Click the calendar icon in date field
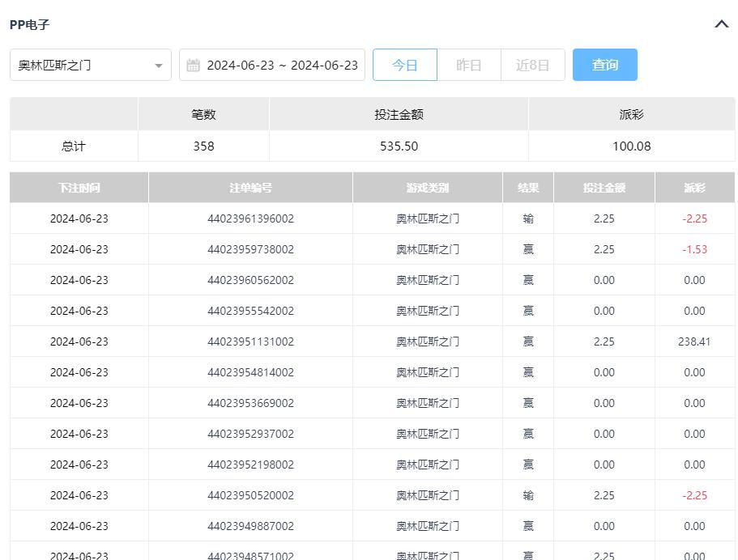 point(193,66)
